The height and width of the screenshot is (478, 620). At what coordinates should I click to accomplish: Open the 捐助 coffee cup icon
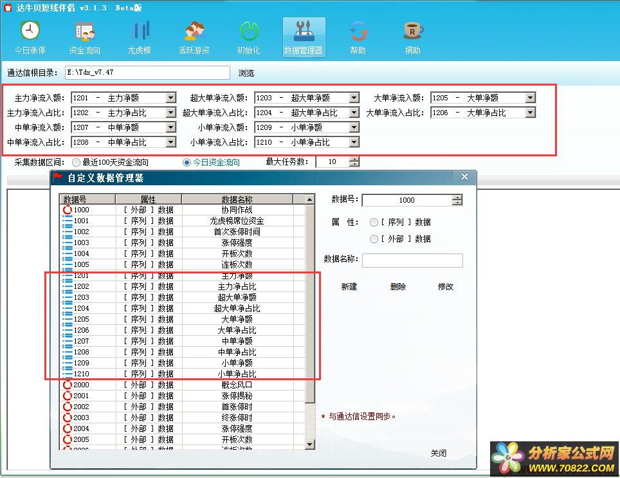click(413, 37)
